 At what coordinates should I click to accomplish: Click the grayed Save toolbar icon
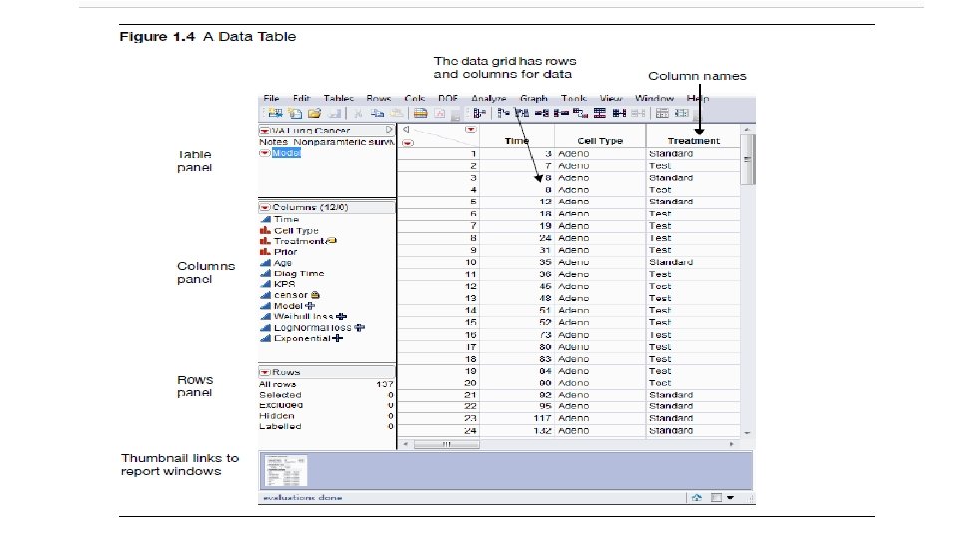335,113
